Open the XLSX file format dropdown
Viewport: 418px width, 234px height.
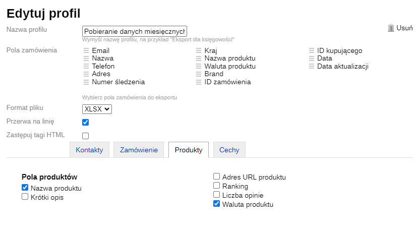(97, 109)
